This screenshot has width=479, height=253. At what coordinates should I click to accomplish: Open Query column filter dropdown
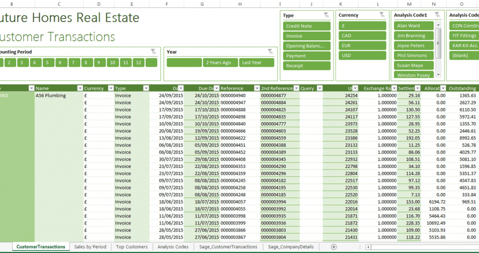[320, 88]
